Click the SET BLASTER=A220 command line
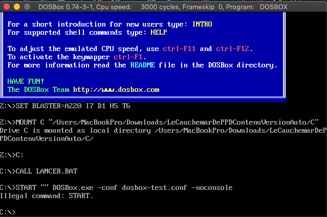This screenshot has width=327, height=217. tap(65, 106)
